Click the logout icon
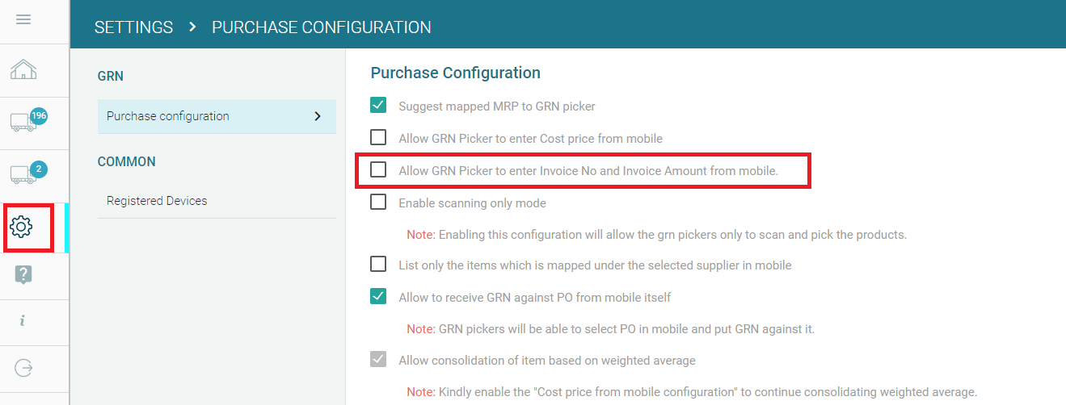Screen dimensions: 1066x405 click(x=23, y=368)
